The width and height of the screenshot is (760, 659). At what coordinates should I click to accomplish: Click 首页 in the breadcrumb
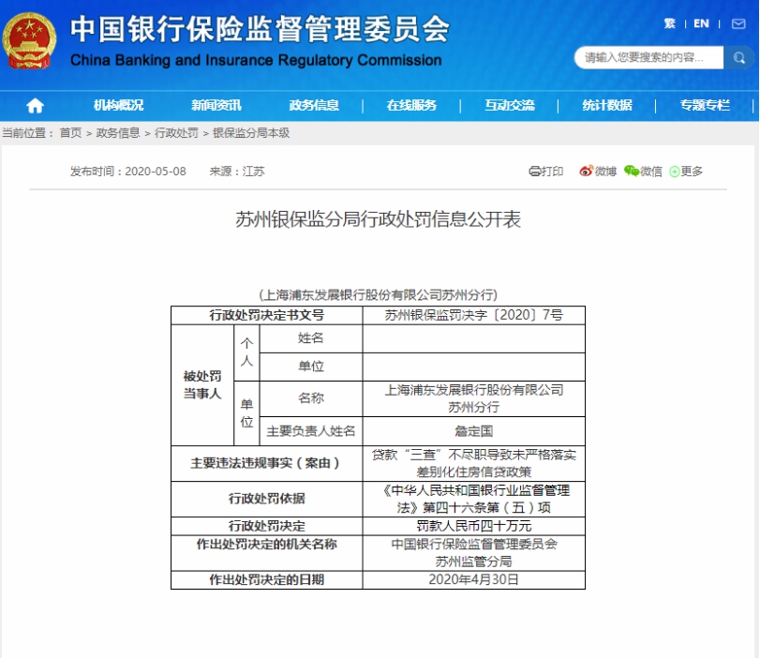[71, 133]
